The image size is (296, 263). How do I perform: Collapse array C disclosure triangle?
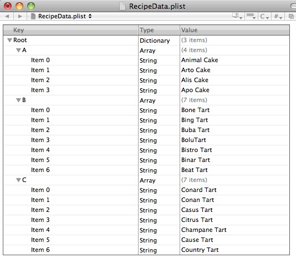tap(18, 180)
